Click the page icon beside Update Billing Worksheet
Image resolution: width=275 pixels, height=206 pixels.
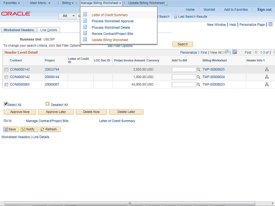pyautogui.click(x=85, y=39)
